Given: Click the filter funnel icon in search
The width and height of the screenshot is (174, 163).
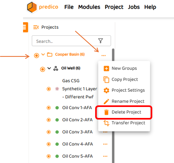Looking at the screenshot, I should [x=101, y=41].
